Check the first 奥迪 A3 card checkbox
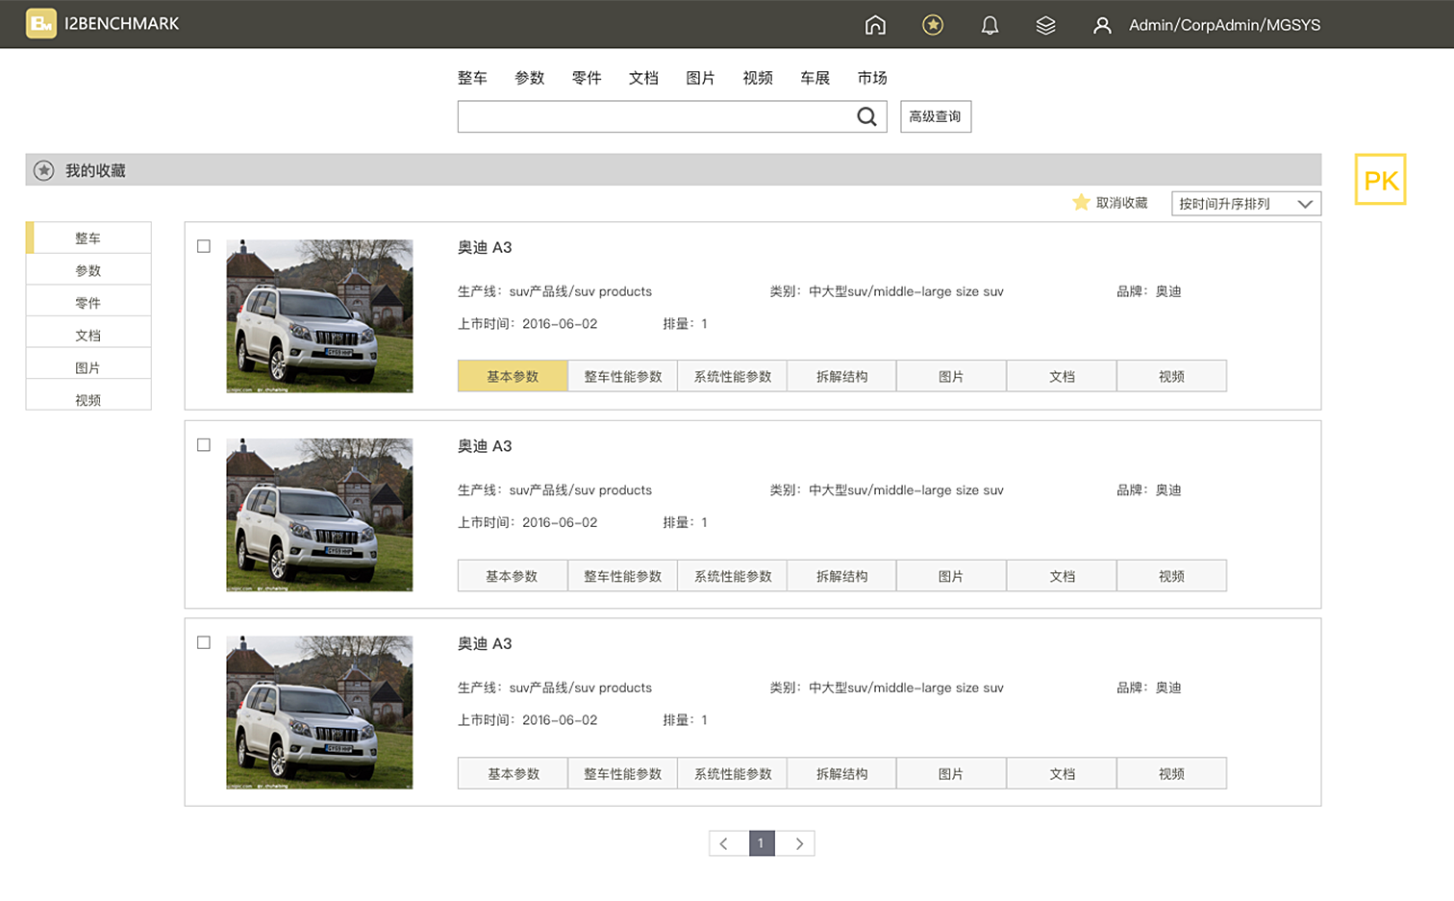 tap(204, 246)
